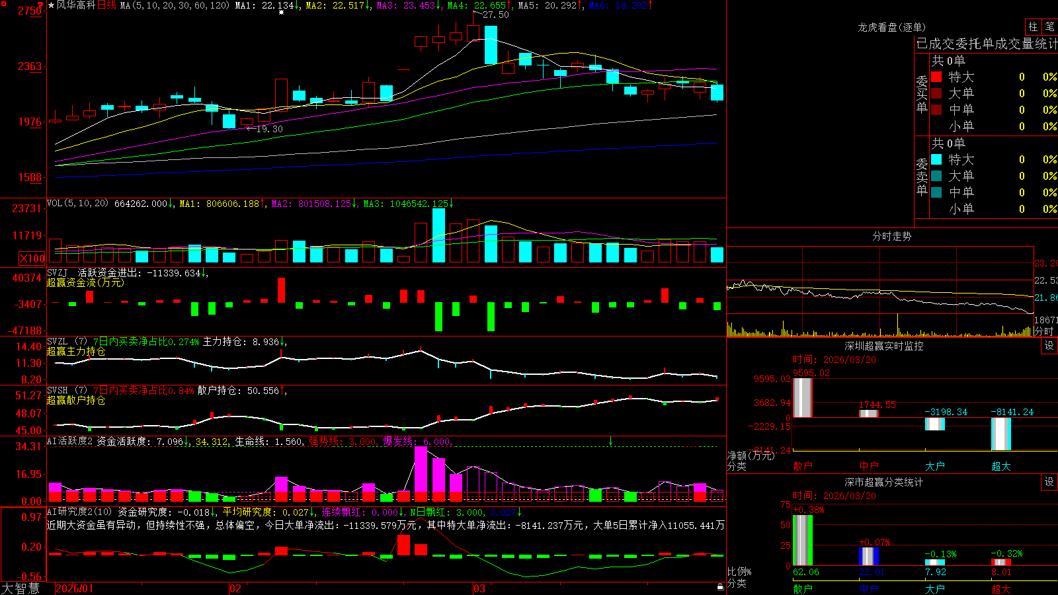Screen dimensions: 1058x595
Task: Click the 2026/01 date marker
Action: [75, 588]
